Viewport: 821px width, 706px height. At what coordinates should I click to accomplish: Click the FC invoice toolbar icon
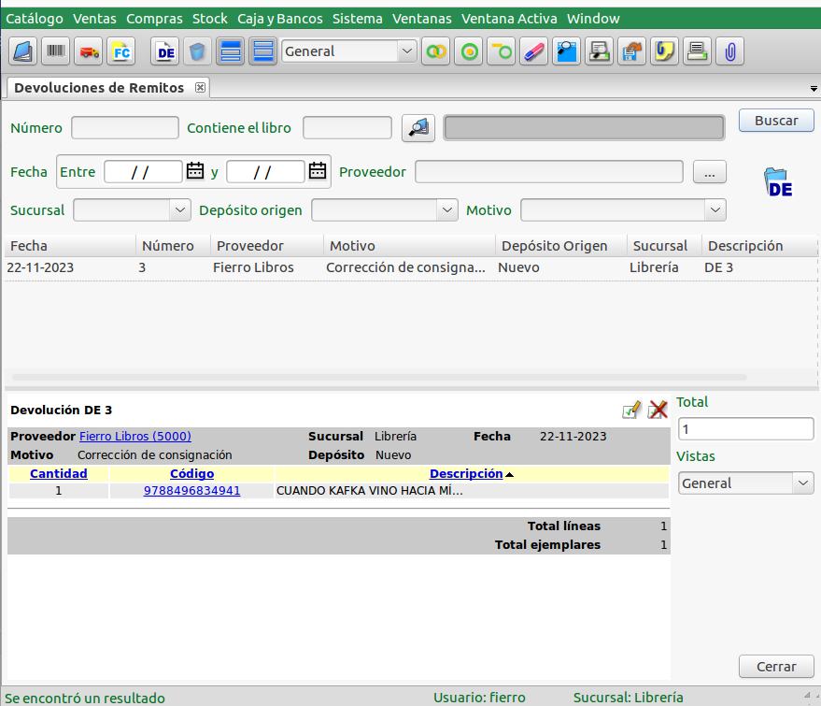120,51
